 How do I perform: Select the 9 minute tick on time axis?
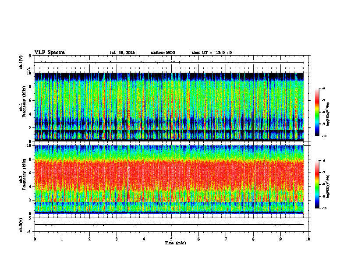tap(280, 239)
